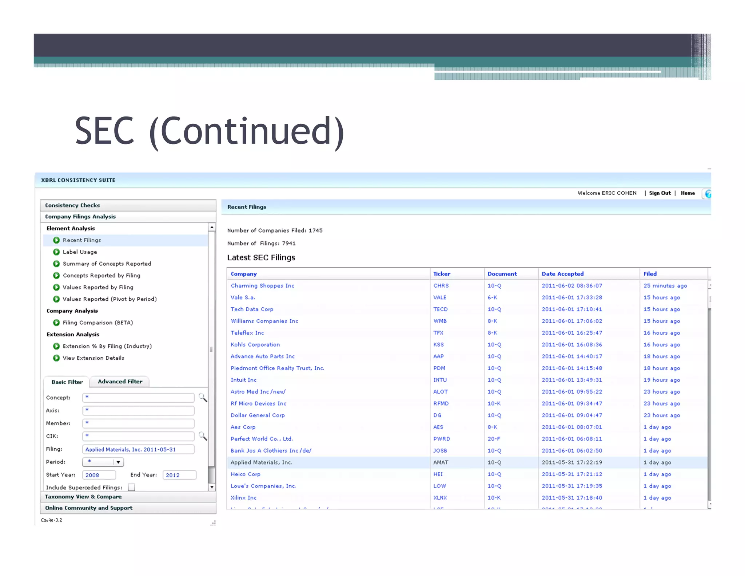Image resolution: width=745 pixels, height=576 pixels.
Task: Click the globe icon right of Home
Action: (708, 194)
